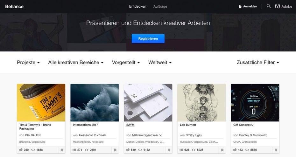Click the blue Registrieren button
The width and height of the screenshot is (296, 157).
click(x=148, y=39)
